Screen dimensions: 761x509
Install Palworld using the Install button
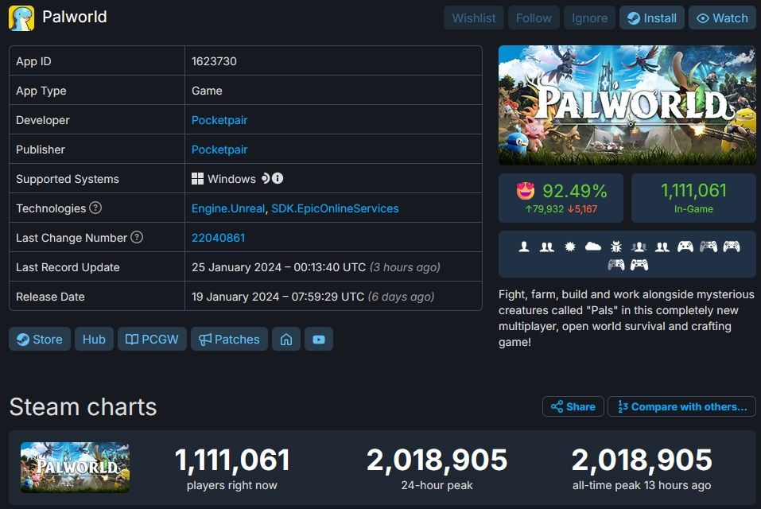click(x=651, y=17)
